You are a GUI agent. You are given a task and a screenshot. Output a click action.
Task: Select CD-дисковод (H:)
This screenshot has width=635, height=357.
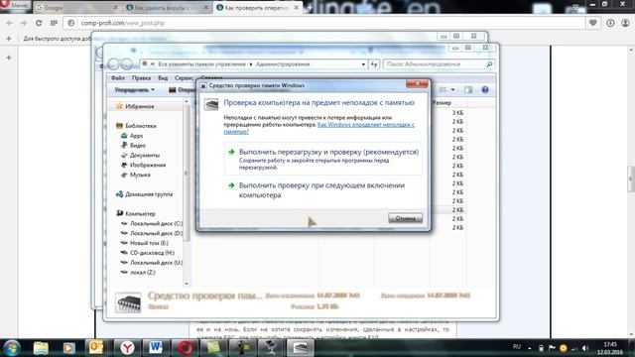[x=152, y=253]
